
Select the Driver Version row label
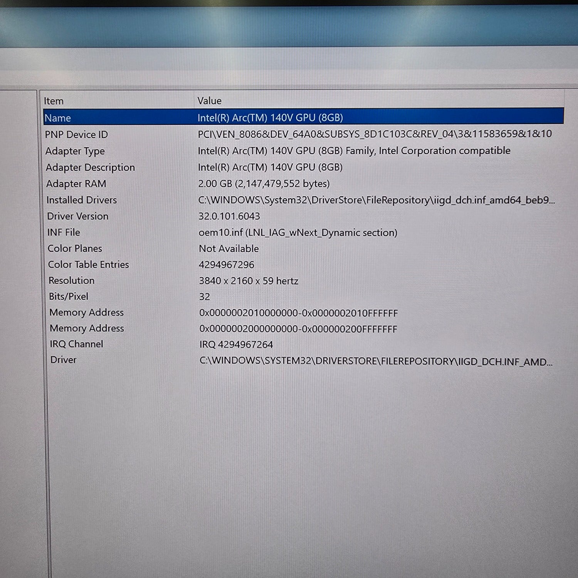[77, 216]
